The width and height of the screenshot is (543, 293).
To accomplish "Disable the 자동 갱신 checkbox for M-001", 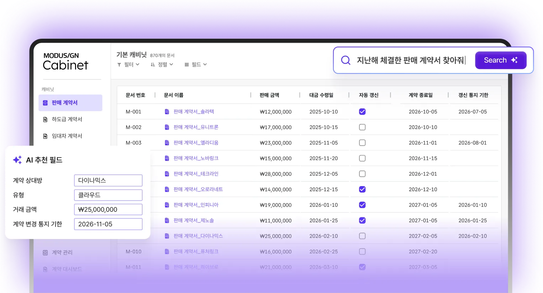I will (x=362, y=112).
